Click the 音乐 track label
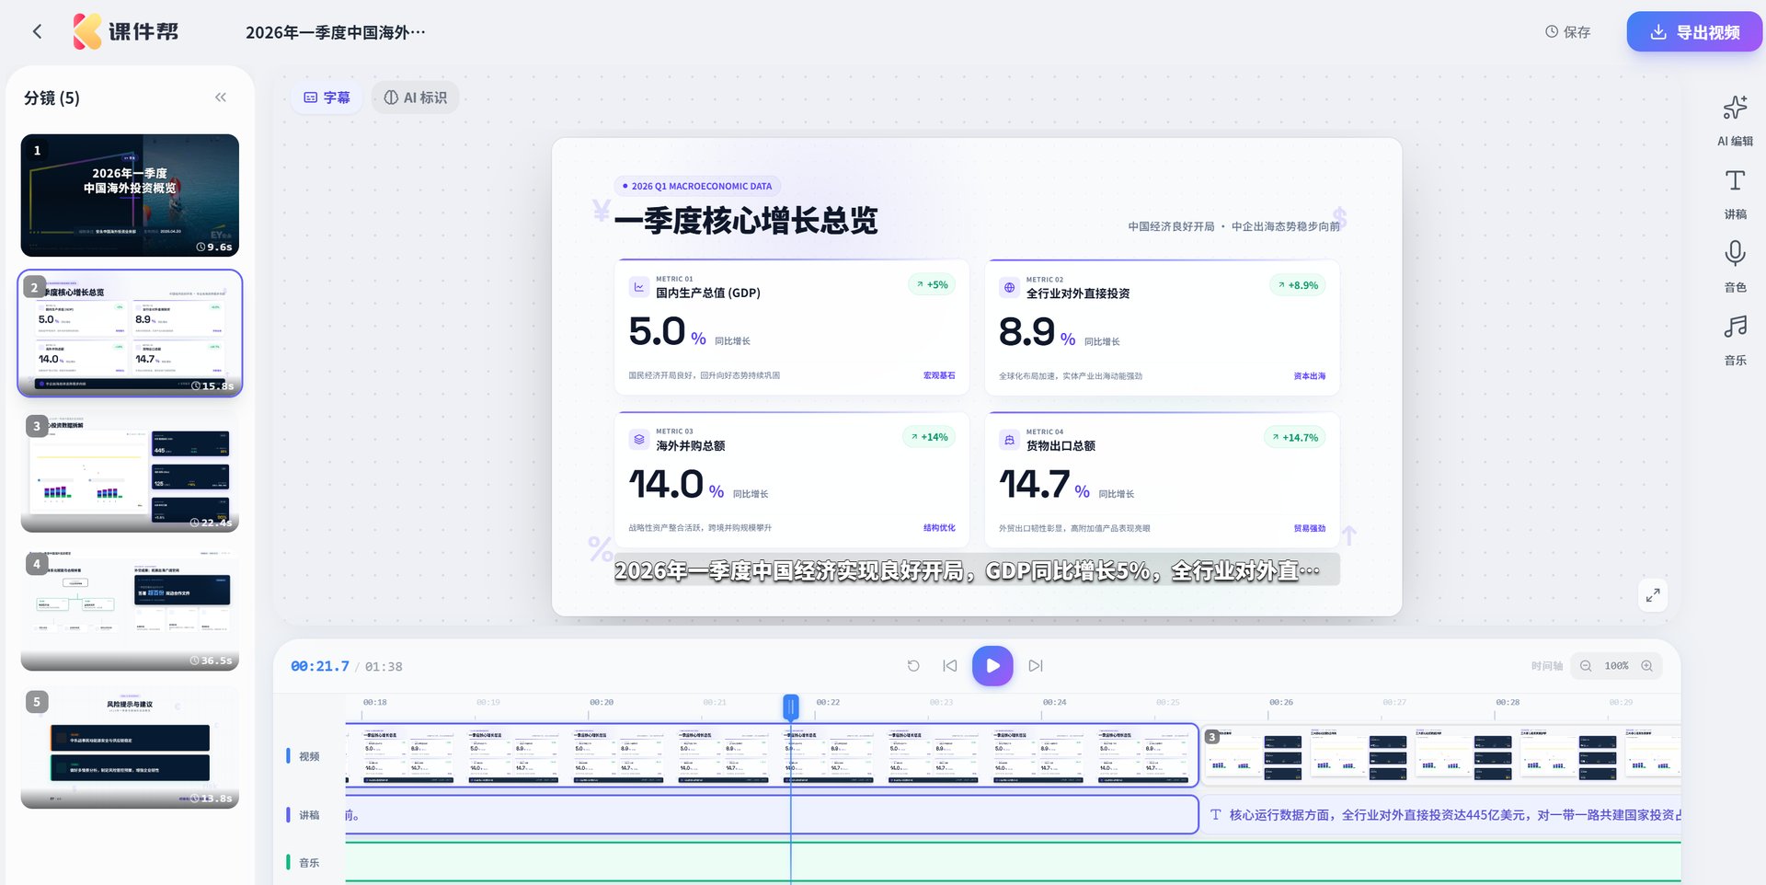This screenshot has width=1766, height=885. point(309,863)
